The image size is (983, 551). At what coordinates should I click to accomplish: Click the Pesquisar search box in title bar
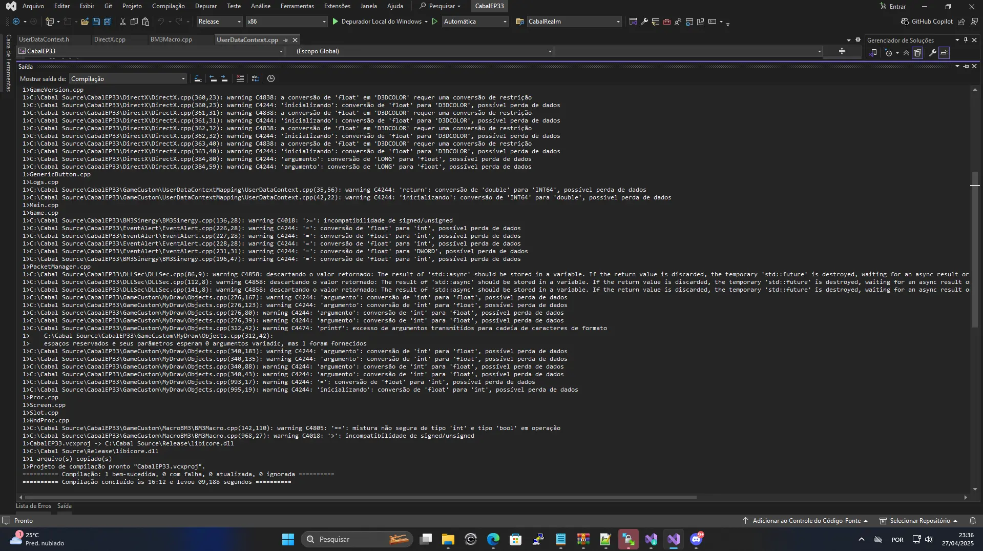(441, 6)
